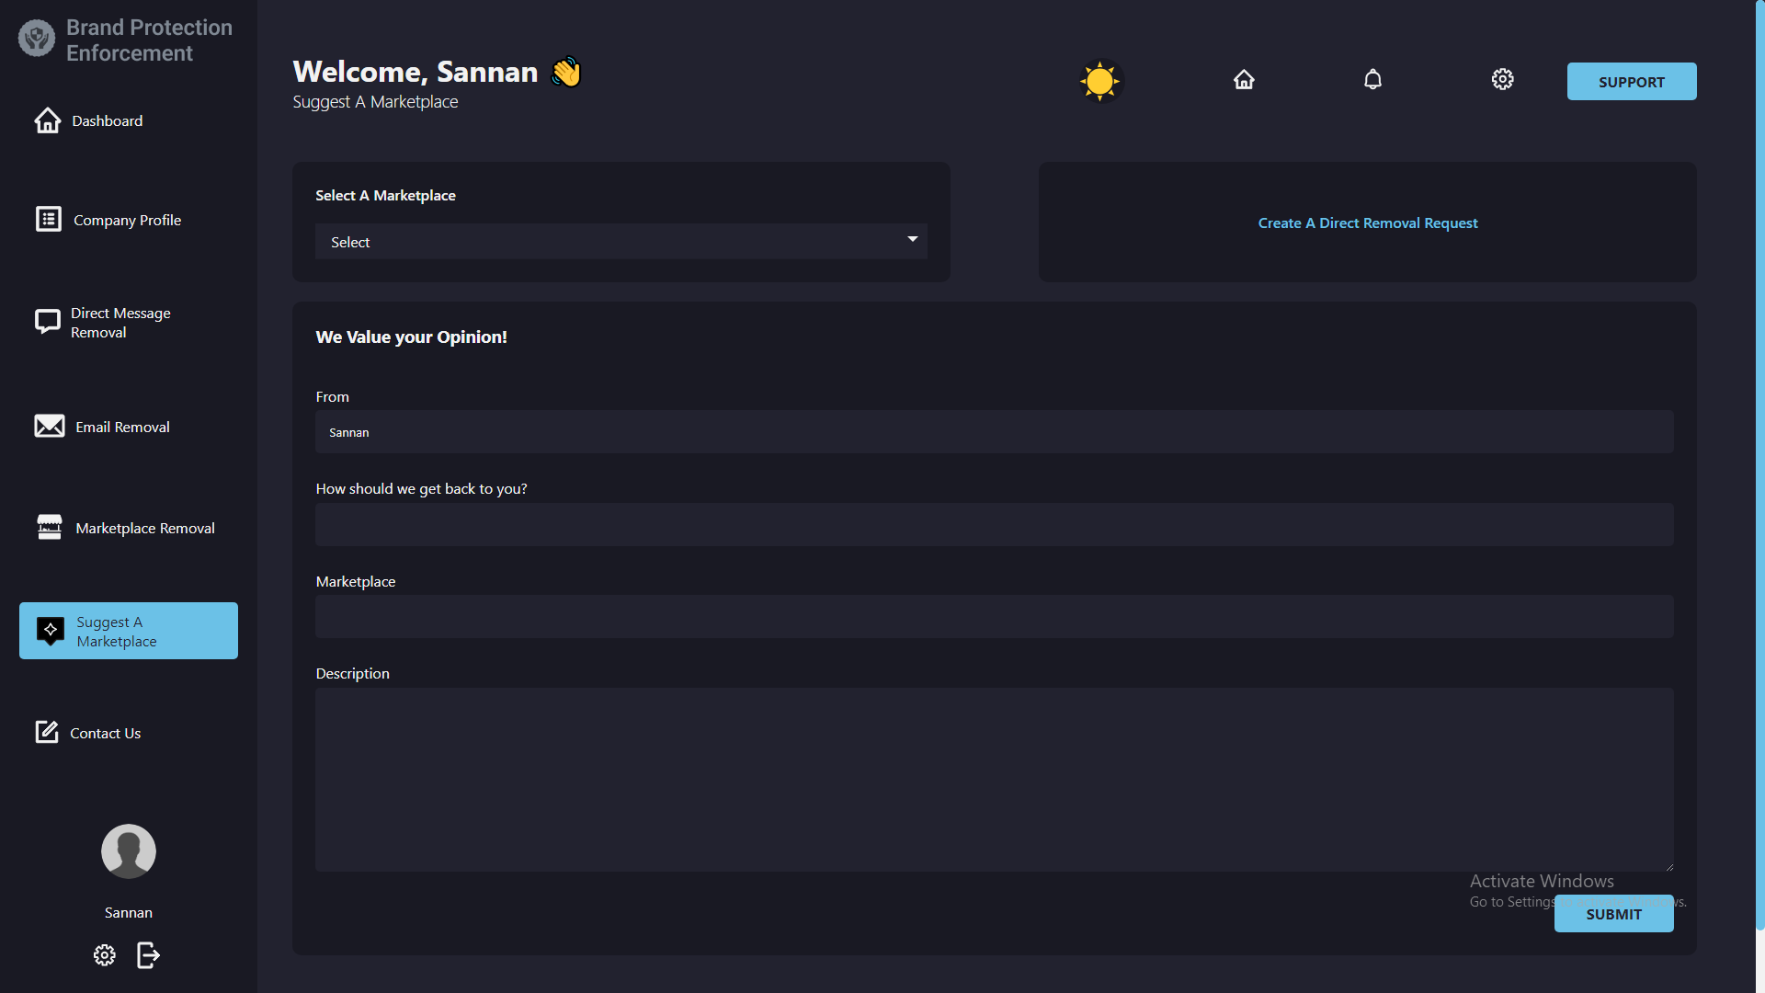Click the Marketplace Removal store icon
This screenshot has width=1765, height=993.
pyautogui.click(x=49, y=528)
